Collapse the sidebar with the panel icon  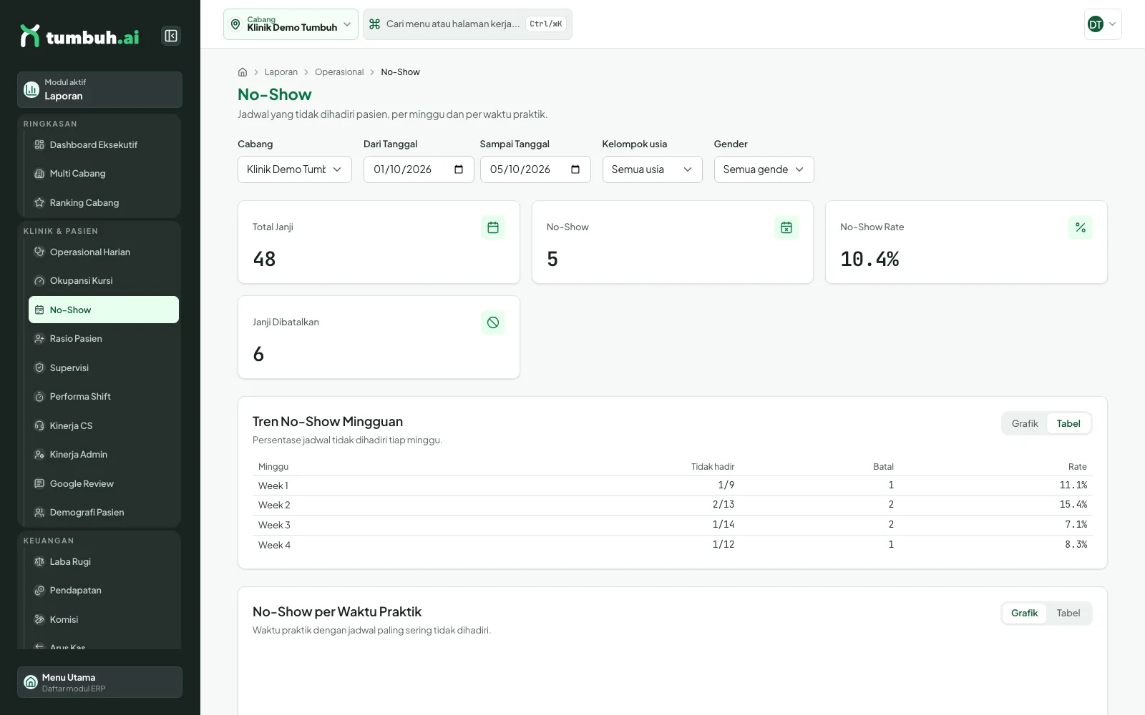click(171, 36)
